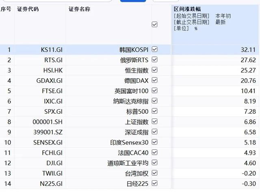Viewport: 260px width, 192px height.
Task: Click the 俄罗斯RTS name cell
Action: (108, 60)
